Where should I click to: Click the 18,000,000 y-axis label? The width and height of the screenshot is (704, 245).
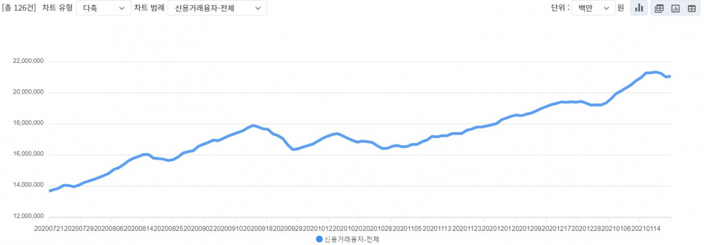click(x=29, y=124)
